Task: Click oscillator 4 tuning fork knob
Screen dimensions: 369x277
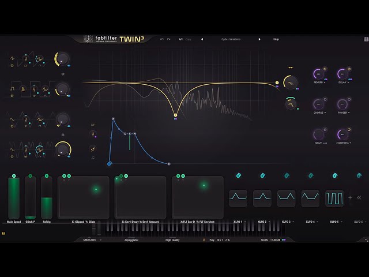Action: click(26, 150)
